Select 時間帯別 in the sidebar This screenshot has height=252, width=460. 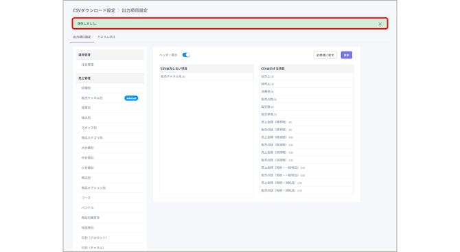click(110, 228)
